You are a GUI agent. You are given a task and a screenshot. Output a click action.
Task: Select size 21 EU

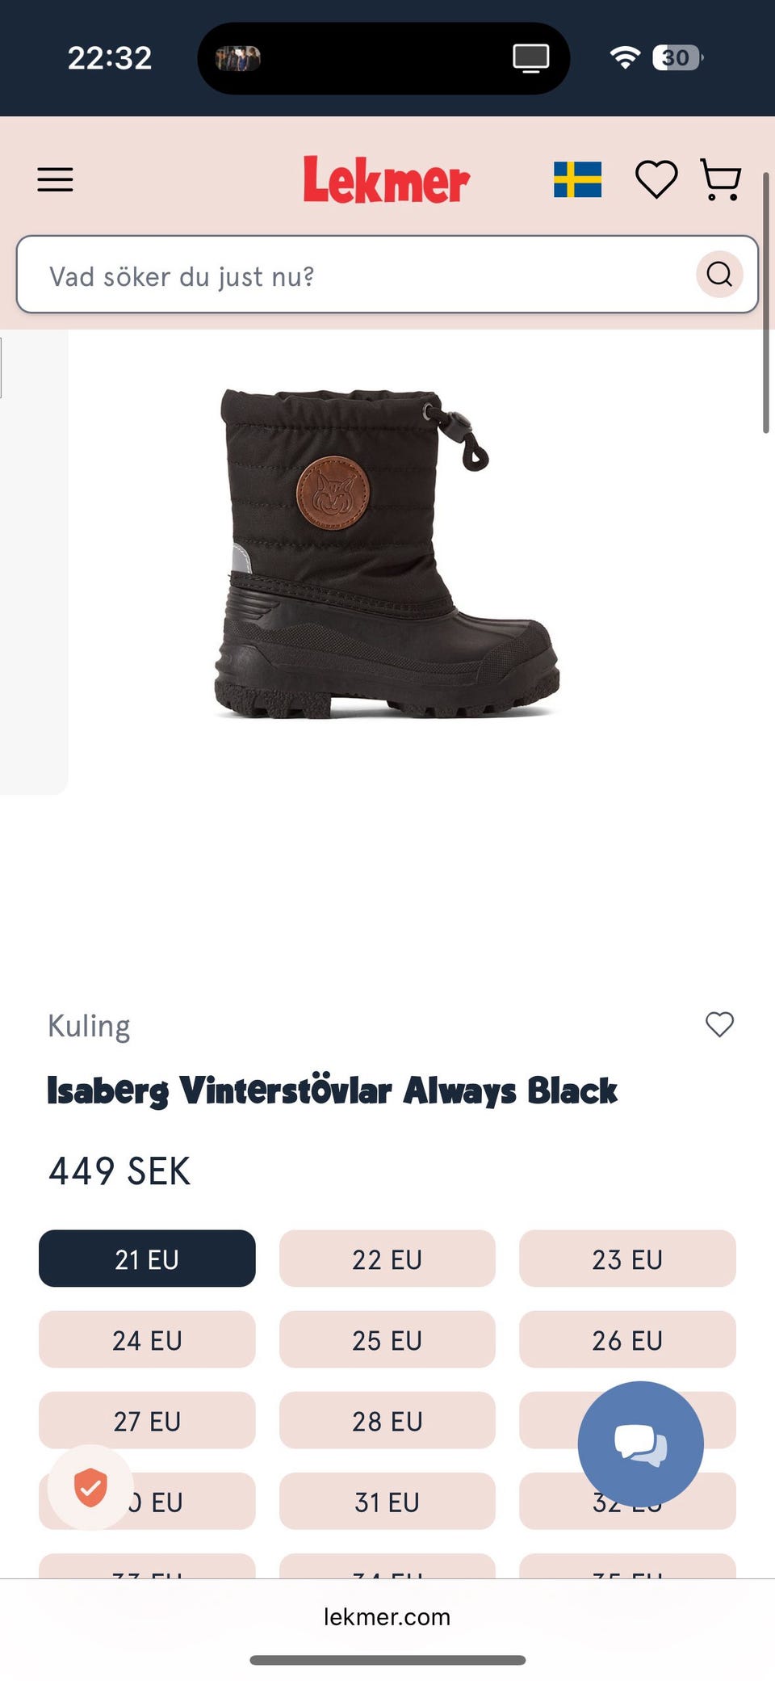click(x=147, y=1259)
